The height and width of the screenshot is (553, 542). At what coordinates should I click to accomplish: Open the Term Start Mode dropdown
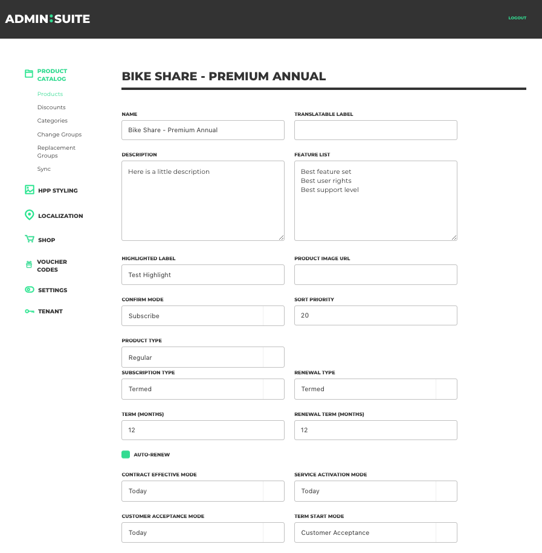(x=376, y=532)
